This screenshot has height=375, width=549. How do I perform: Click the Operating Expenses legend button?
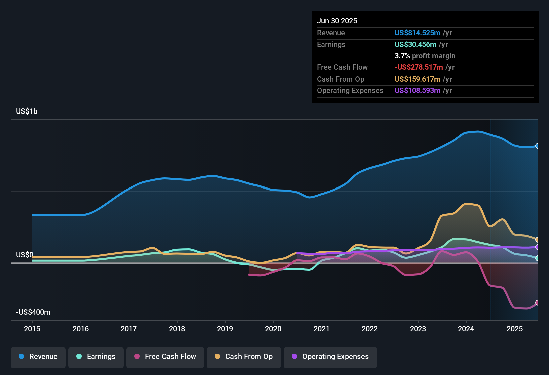coord(330,357)
